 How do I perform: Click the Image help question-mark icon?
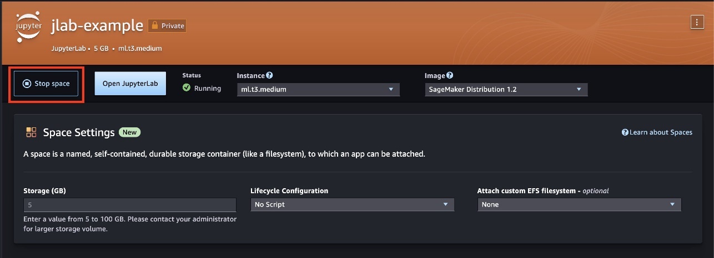450,75
